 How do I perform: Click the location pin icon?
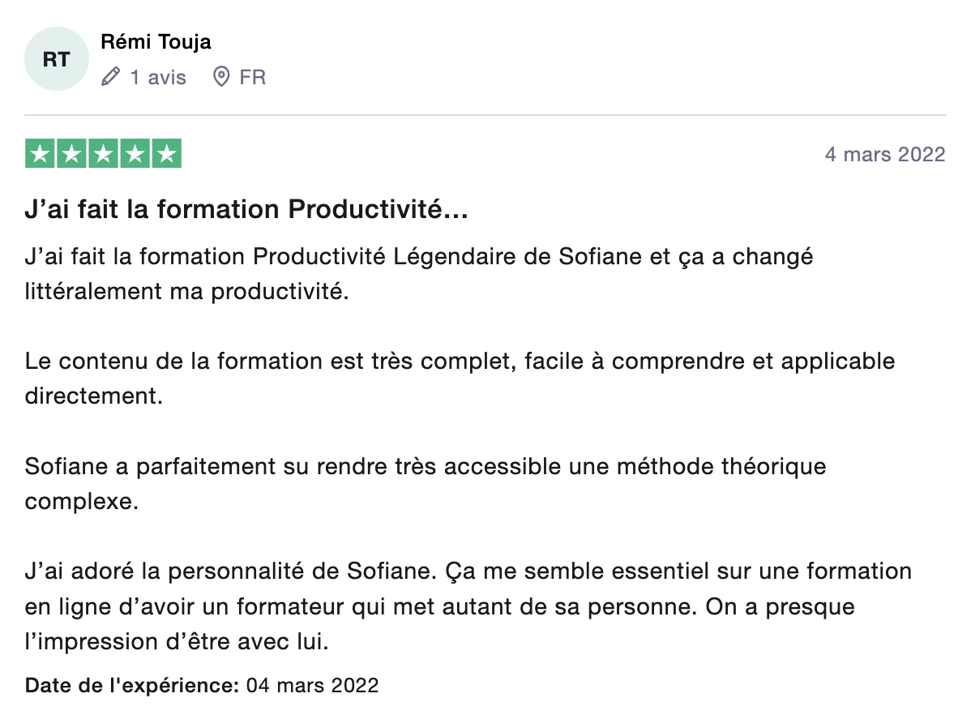[220, 78]
